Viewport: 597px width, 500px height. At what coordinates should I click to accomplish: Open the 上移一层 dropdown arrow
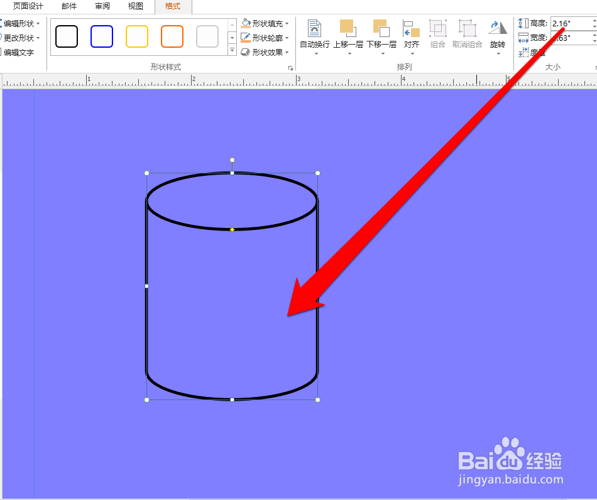[349, 53]
